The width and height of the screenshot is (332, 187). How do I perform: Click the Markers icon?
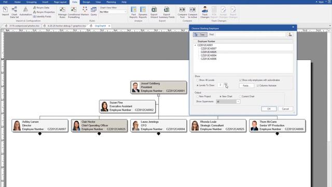(x=85, y=11)
